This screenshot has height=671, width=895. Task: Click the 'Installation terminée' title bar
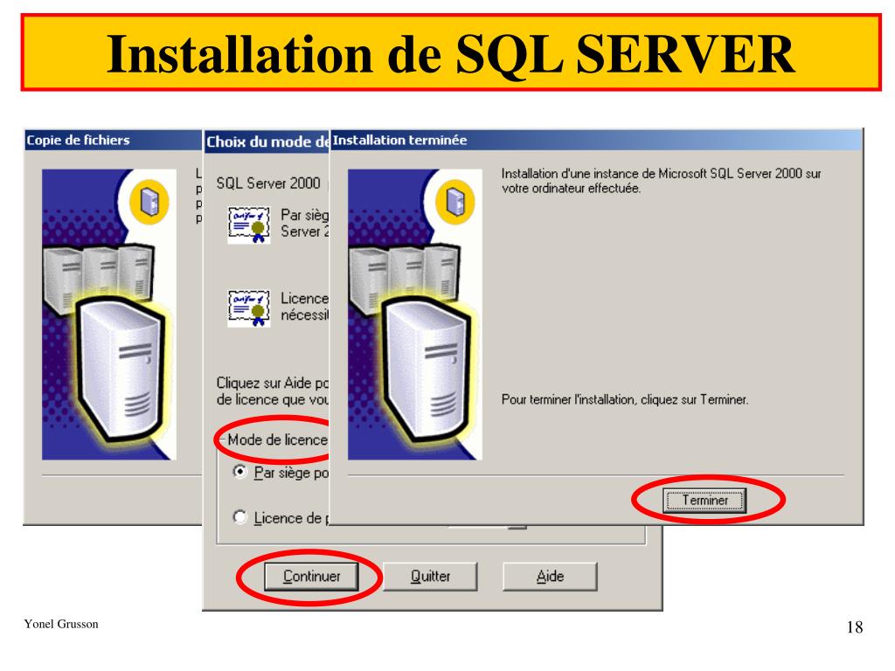pos(596,141)
